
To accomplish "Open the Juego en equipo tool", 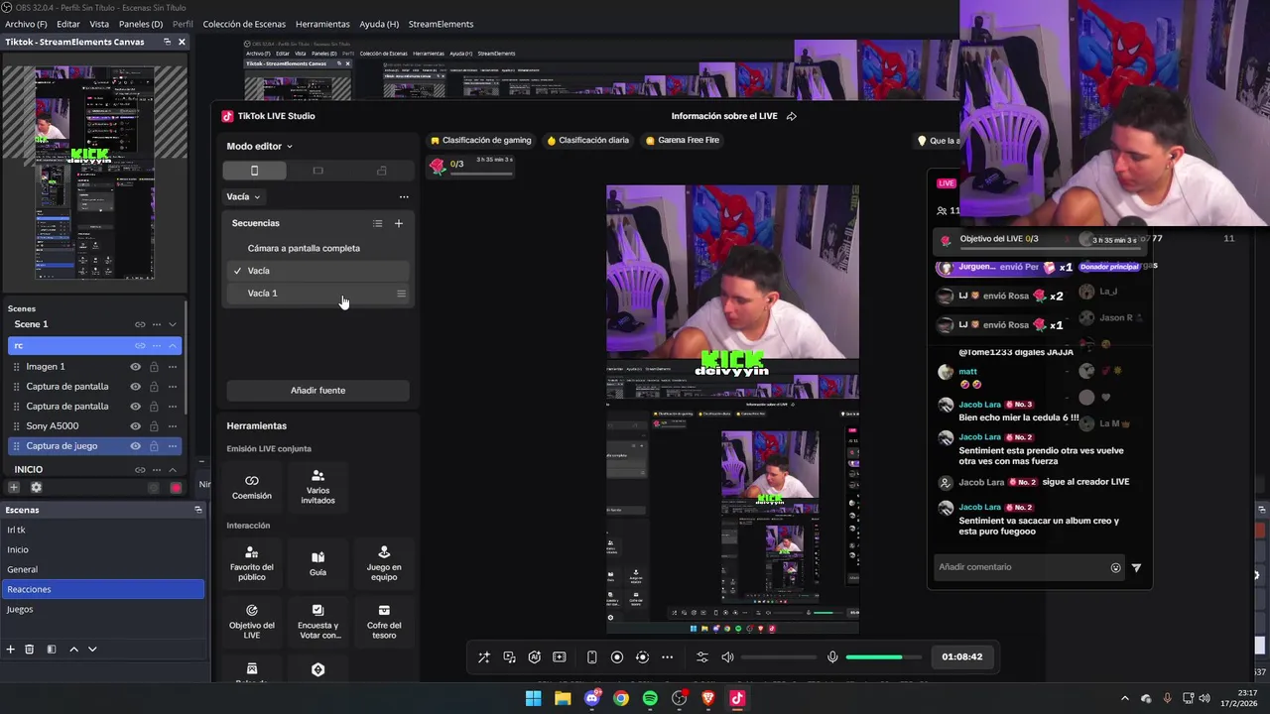I will (x=384, y=563).
